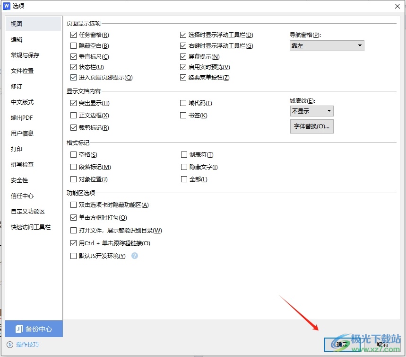Uncheck 进入页眉页脚提示(Q)

tap(74, 77)
